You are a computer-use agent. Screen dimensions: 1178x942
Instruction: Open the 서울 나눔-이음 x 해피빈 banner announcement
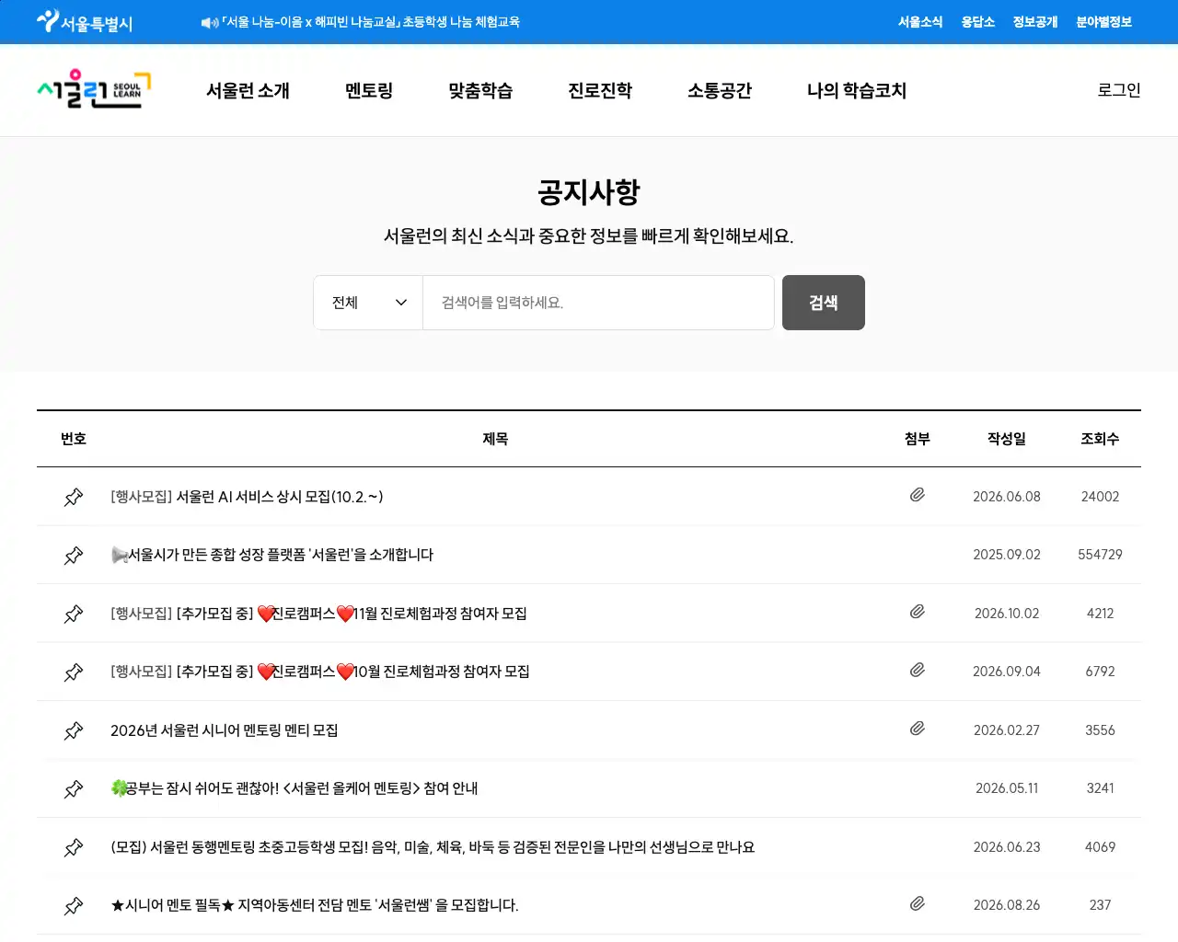coord(371,22)
